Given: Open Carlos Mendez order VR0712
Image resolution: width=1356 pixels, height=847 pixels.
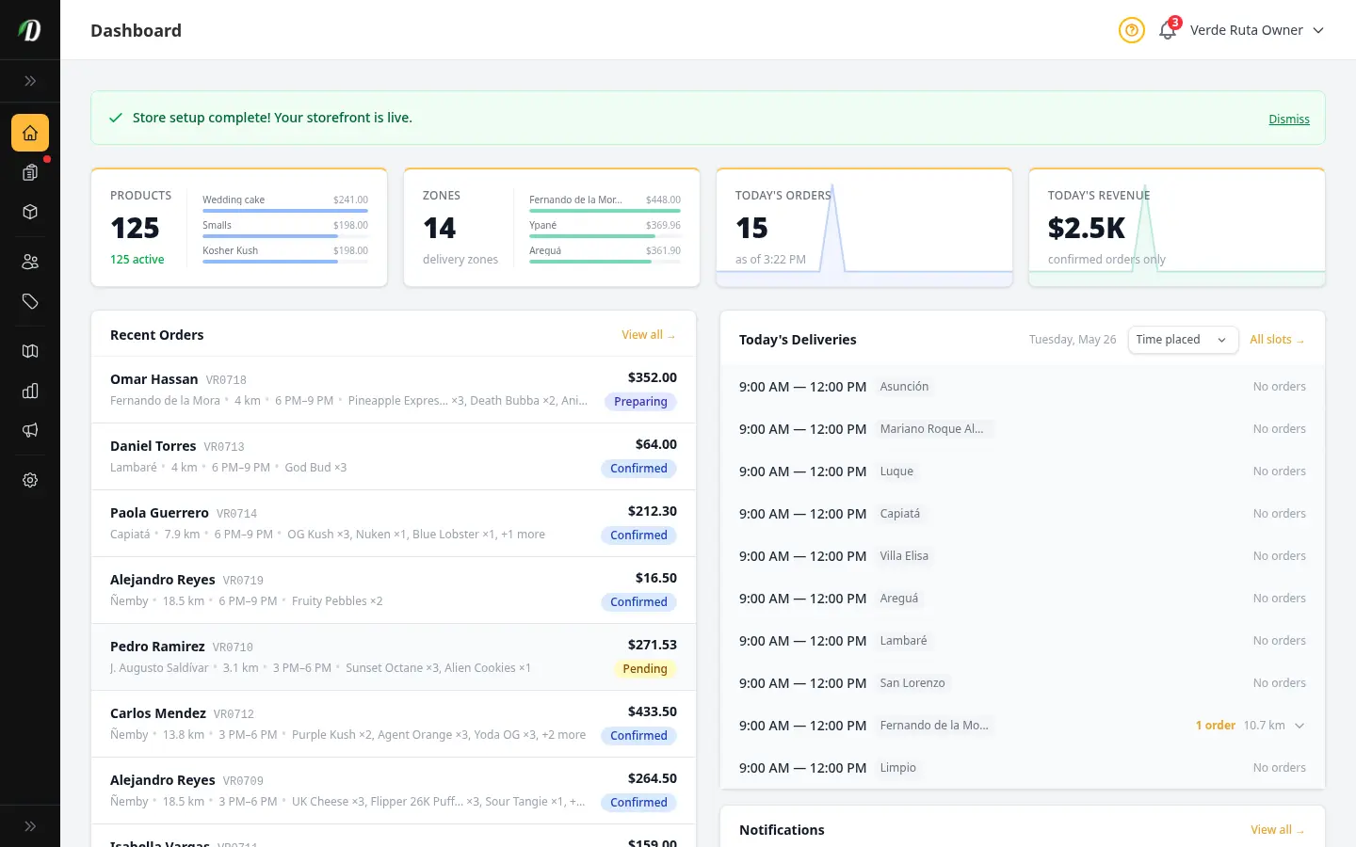Looking at the screenshot, I should click(x=394, y=724).
